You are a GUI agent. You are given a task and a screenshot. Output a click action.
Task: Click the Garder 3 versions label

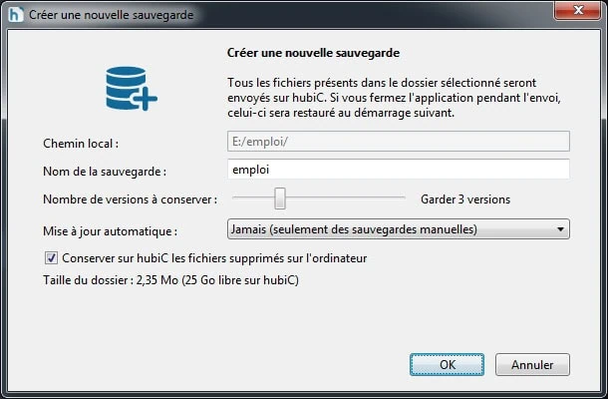(x=465, y=199)
